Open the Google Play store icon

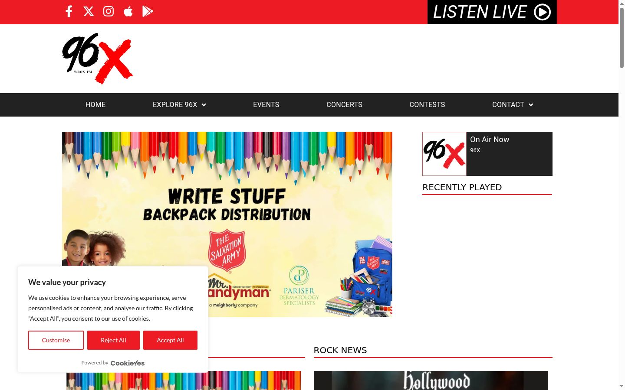[148, 11]
